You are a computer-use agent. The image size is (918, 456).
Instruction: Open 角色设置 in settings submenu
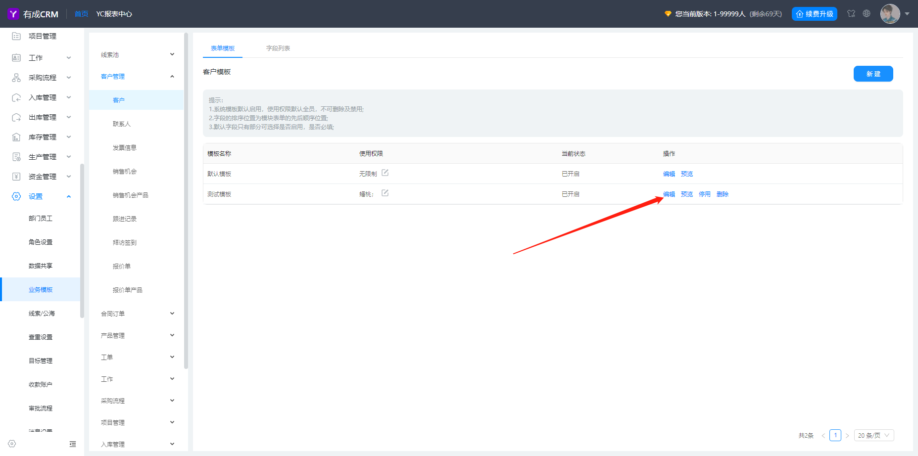point(41,242)
